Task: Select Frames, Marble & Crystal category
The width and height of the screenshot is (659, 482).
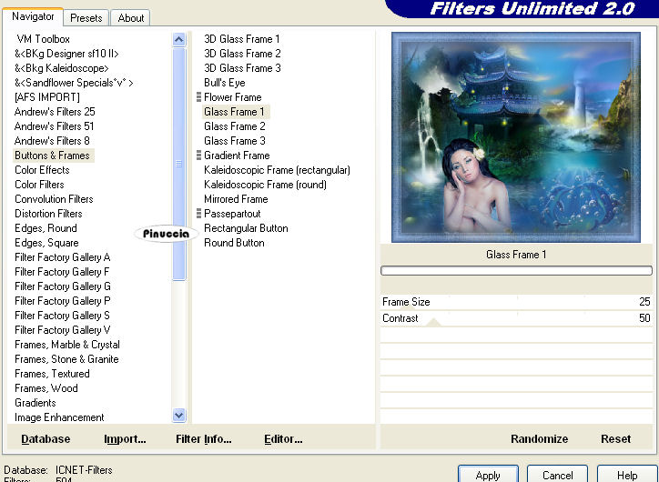Action: click(67, 345)
